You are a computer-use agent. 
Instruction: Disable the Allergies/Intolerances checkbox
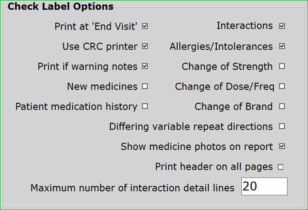point(282,46)
